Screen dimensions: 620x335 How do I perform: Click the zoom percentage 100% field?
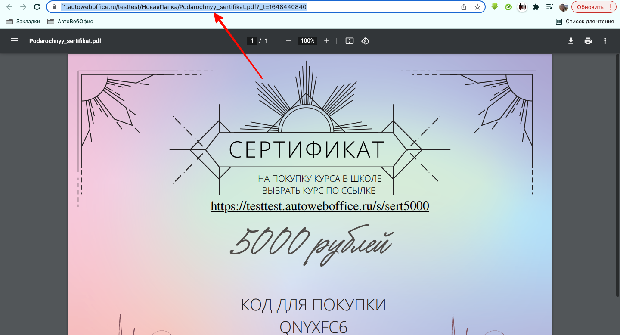point(307,41)
